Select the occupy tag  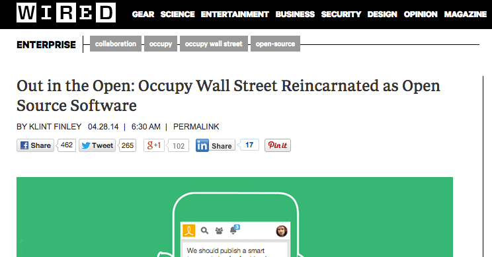[161, 44]
